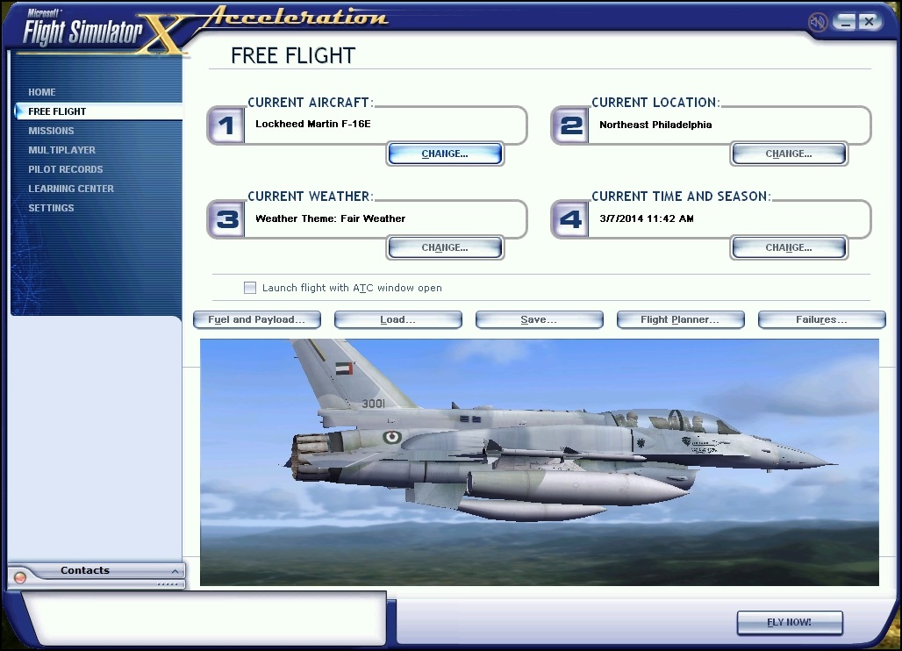The width and height of the screenshot is (902, 651).
Task: Go to Settings in the sidebar
Action: [x=51, y=208]
